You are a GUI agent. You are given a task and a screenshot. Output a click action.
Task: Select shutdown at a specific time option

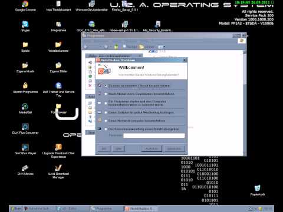click(x=106, y=86)
